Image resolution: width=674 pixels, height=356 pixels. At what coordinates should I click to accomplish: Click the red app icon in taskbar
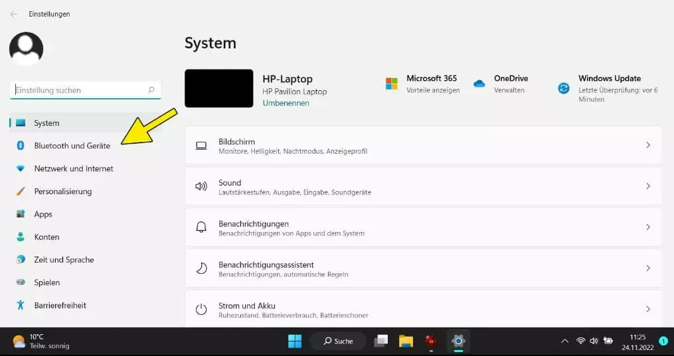[431, 341]
